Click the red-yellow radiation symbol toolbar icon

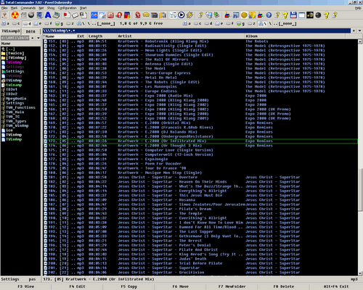(15, 15)
